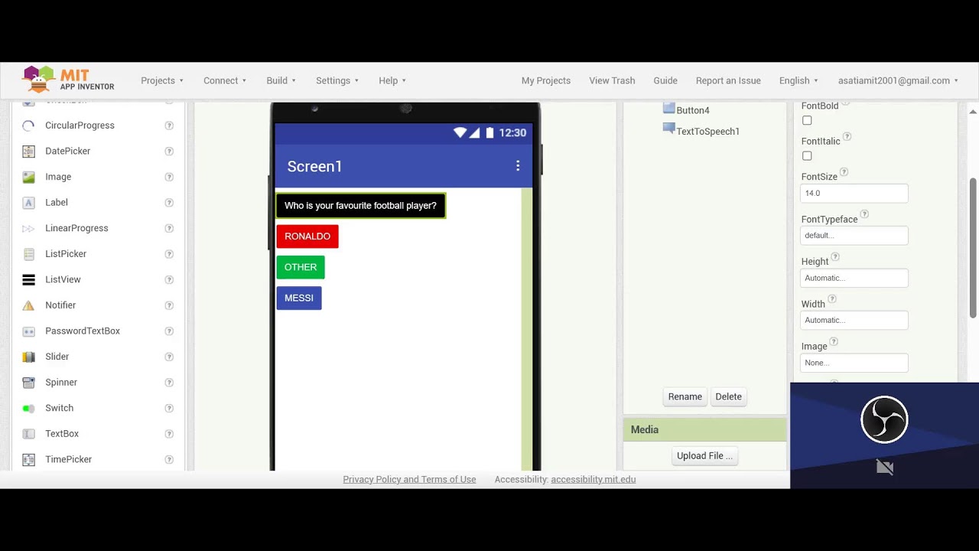Open the account email dropdown
This screenshot has width=979, height=551.
click(x=898, y=80)
